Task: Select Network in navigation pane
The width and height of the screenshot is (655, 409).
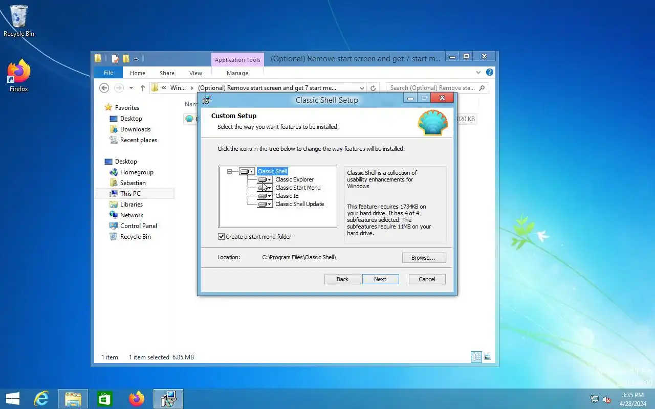Action: 132,215
